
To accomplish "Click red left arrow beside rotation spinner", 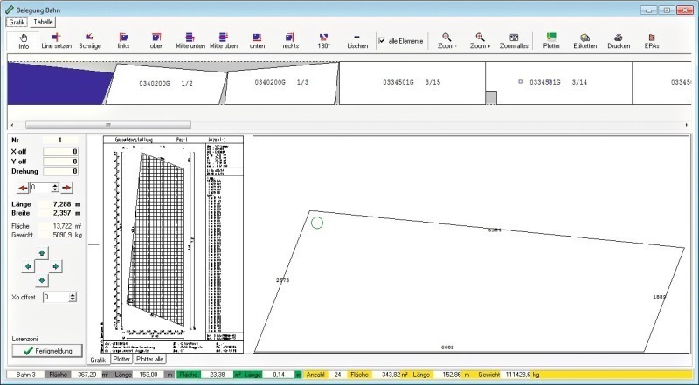I will (x=23, y=188).
